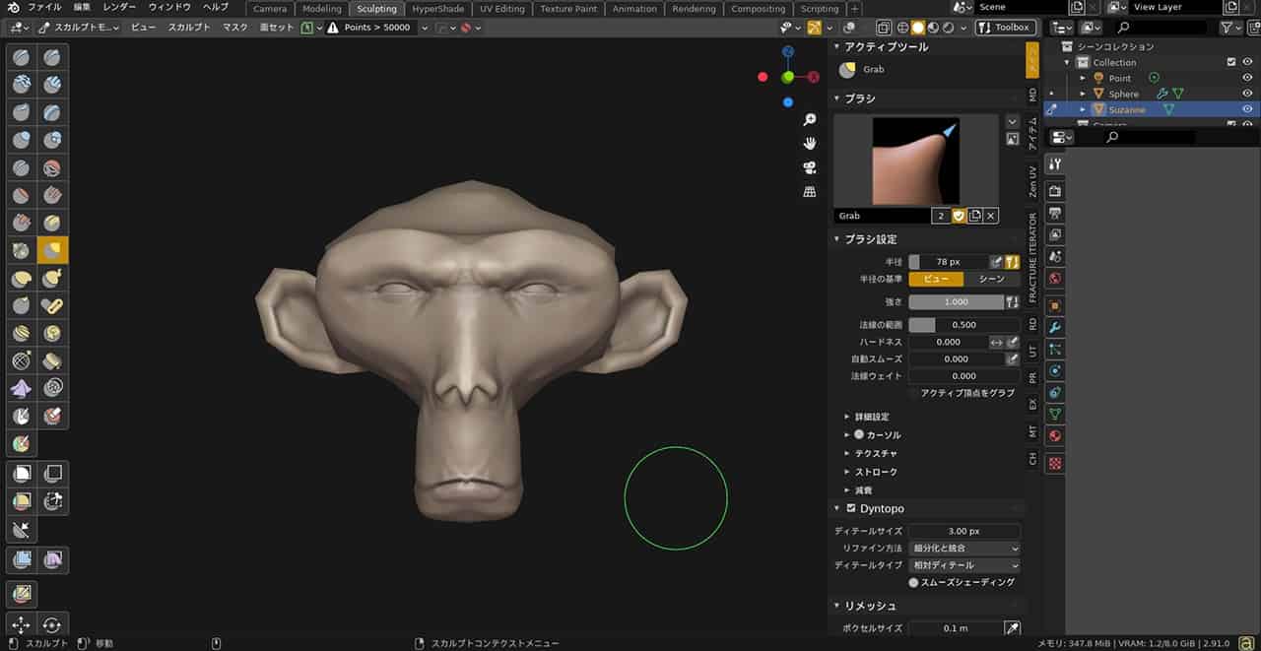This screenshot has width=1261, height=651.
Task: Select the Draw Sharp brush
Action: click(x=52, y=57)
